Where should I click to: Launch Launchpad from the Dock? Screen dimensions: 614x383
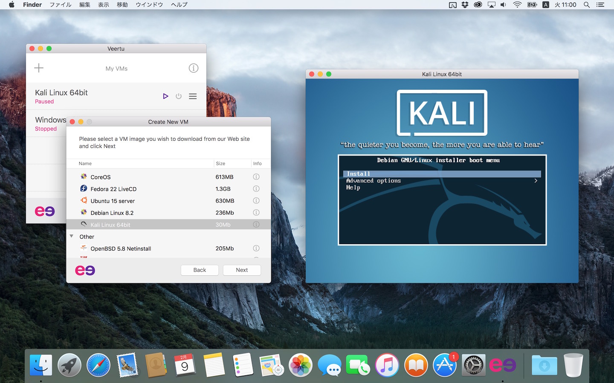70,365
